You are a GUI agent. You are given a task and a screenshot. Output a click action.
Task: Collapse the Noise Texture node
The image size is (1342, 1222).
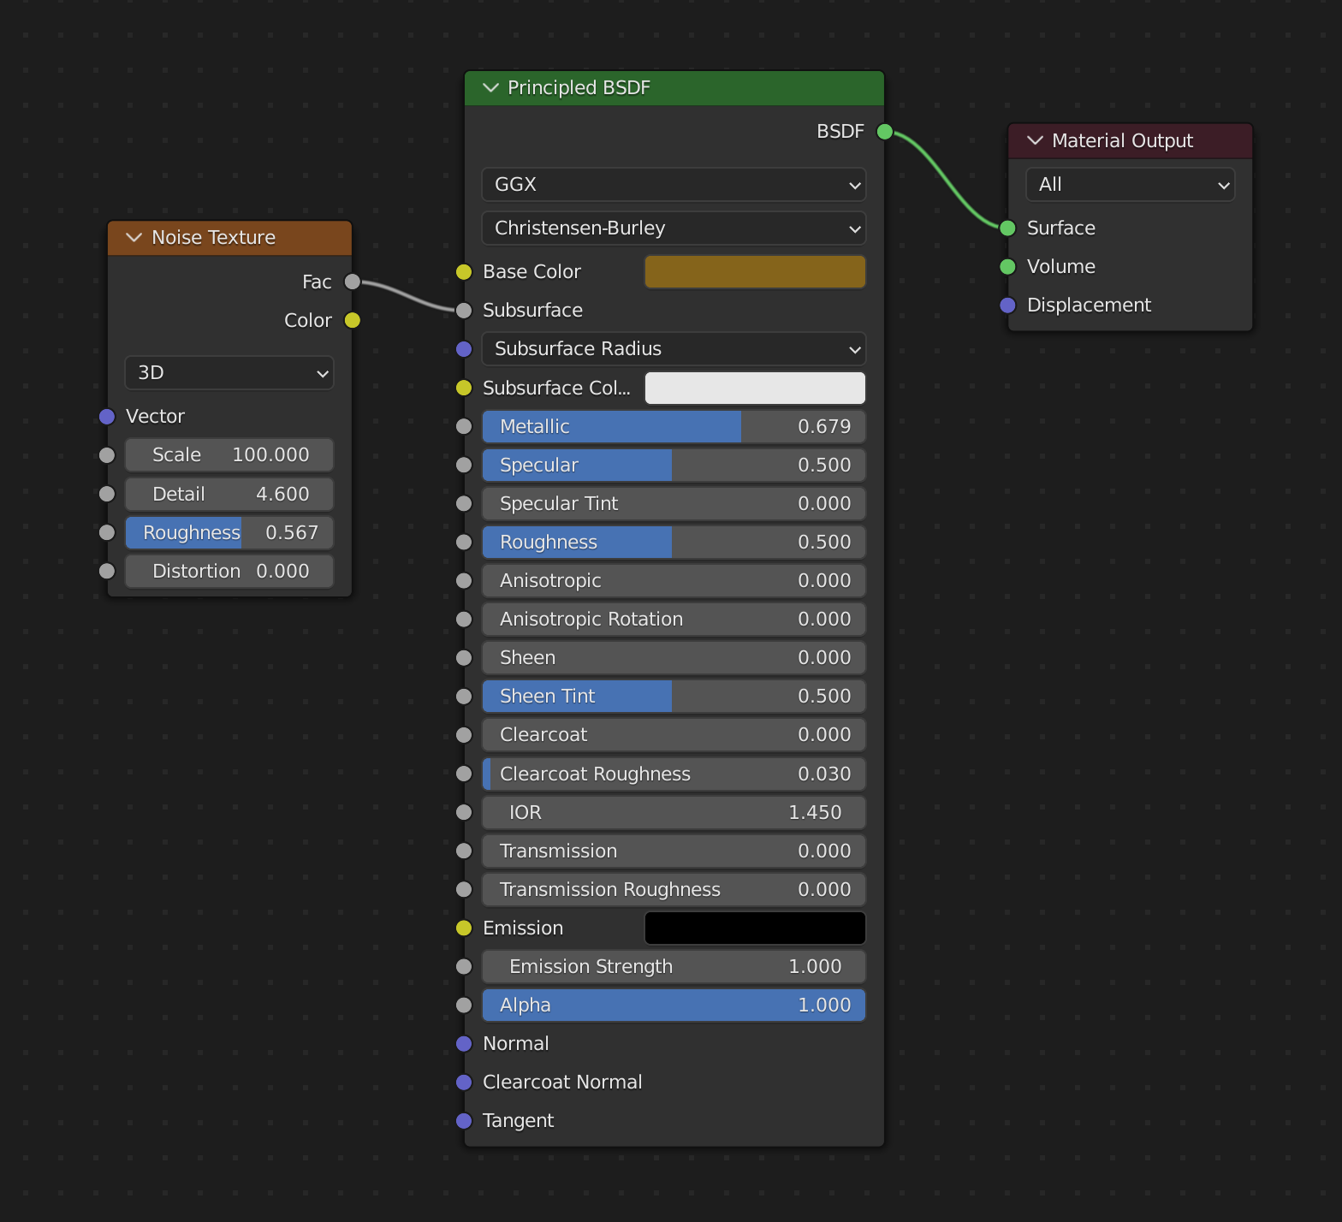tap(134, 238)
